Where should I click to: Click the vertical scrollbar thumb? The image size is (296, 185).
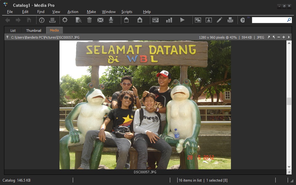289,101
